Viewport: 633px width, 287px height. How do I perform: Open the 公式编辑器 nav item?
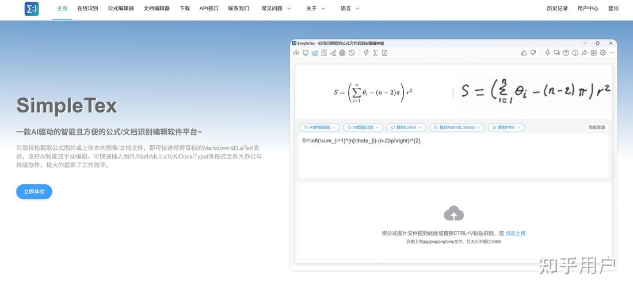pyautogui.click(x=121, y=9)
